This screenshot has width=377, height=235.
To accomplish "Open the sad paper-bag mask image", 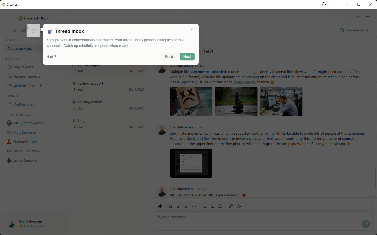I will tap(191, 101).
